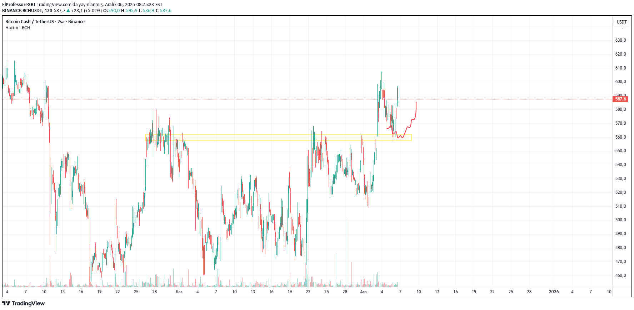Click the ElProfessoreXBT author name
Screen dimensions: 634x310
[x=19, y=5]
